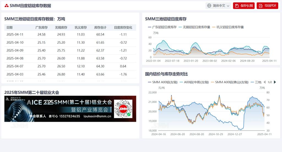The width and height of the screenshot is (282, 152).
Task: Click Wuxi inventory value 24.93
Action: (x=61, y=34)
